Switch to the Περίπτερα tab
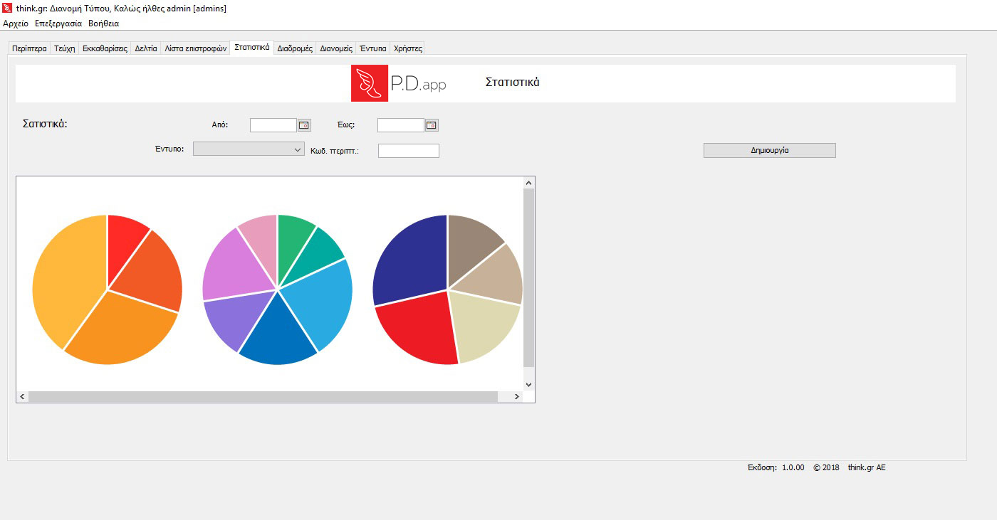This screenshot has height=520, width=997. click(x=29, y=49)
